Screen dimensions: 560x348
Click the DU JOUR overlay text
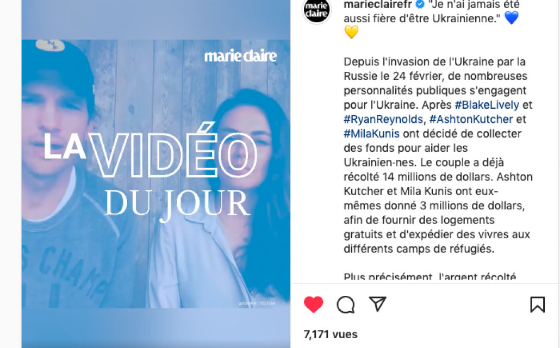coord(177,204)
